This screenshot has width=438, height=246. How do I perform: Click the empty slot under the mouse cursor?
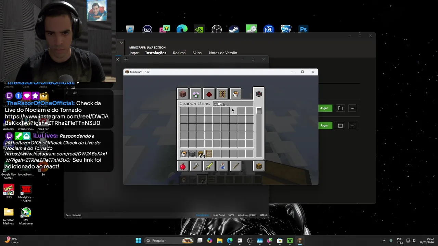click(233, 111)
